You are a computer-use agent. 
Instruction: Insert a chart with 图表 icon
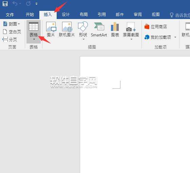tap(115, 29)
